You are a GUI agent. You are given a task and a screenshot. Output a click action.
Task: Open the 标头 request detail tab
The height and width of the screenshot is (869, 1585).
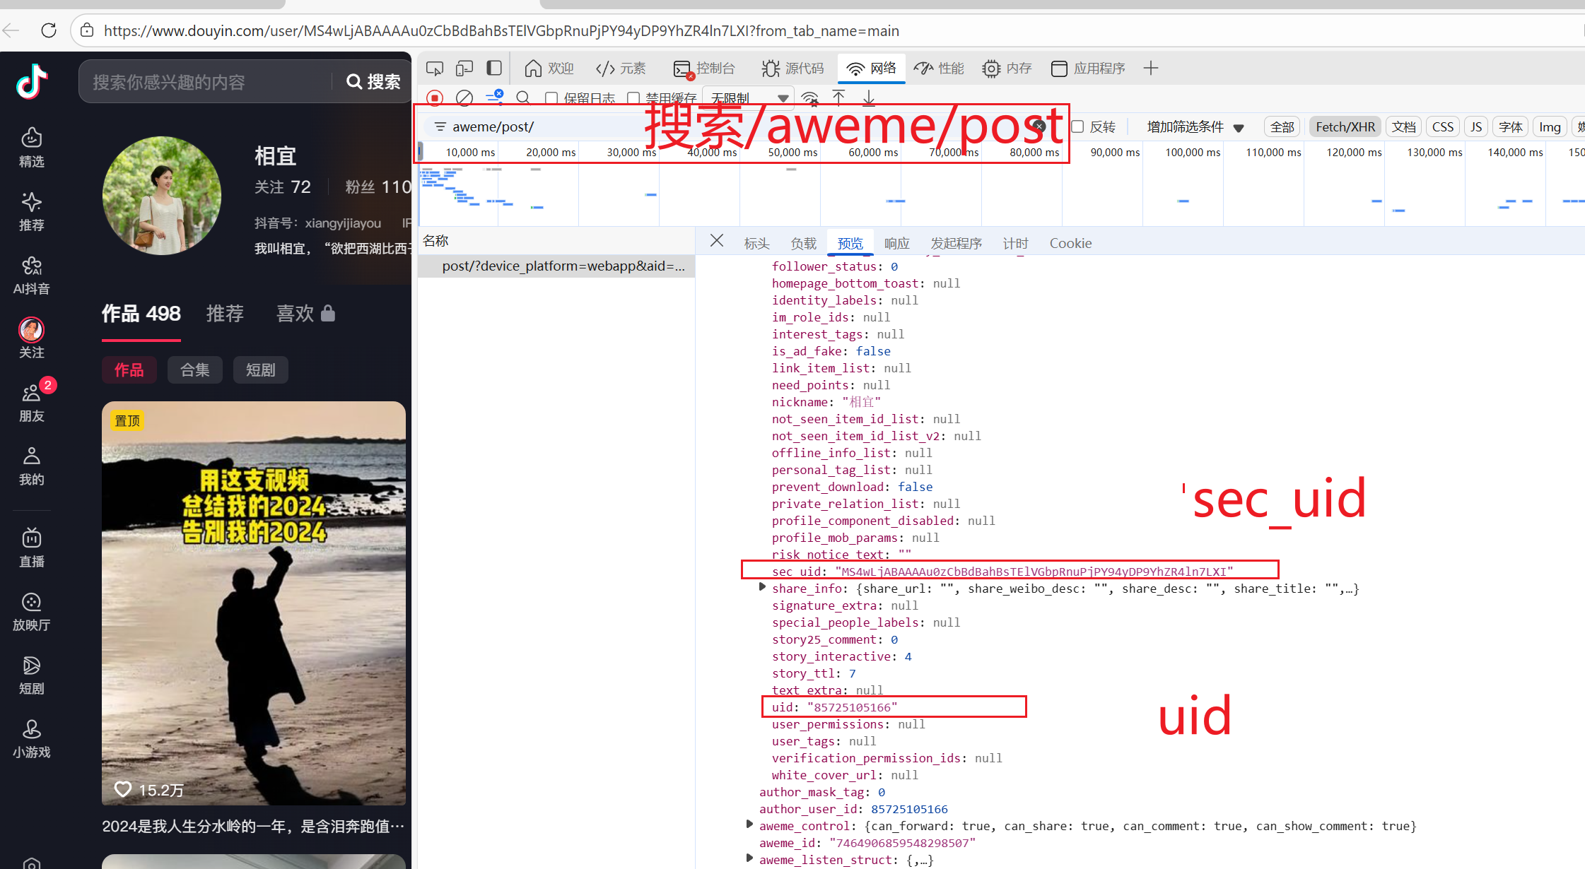pos(756,243)
